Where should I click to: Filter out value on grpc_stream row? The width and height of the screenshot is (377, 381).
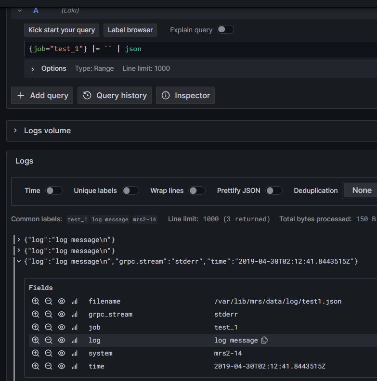(x=49, y=314)
